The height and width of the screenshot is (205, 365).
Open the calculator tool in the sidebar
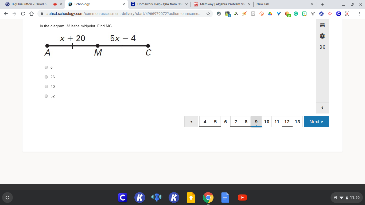coord(322,25)
